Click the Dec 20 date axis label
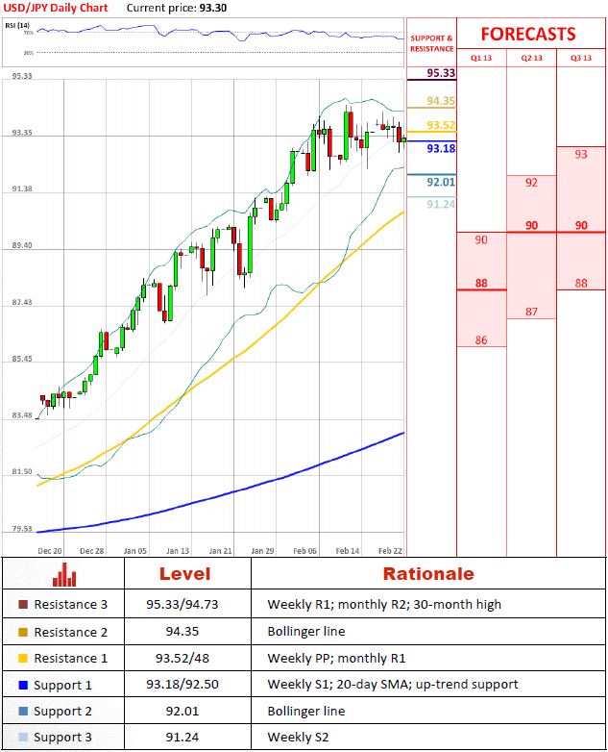Viewport: 608px width, 752px height. click(50, 551)
